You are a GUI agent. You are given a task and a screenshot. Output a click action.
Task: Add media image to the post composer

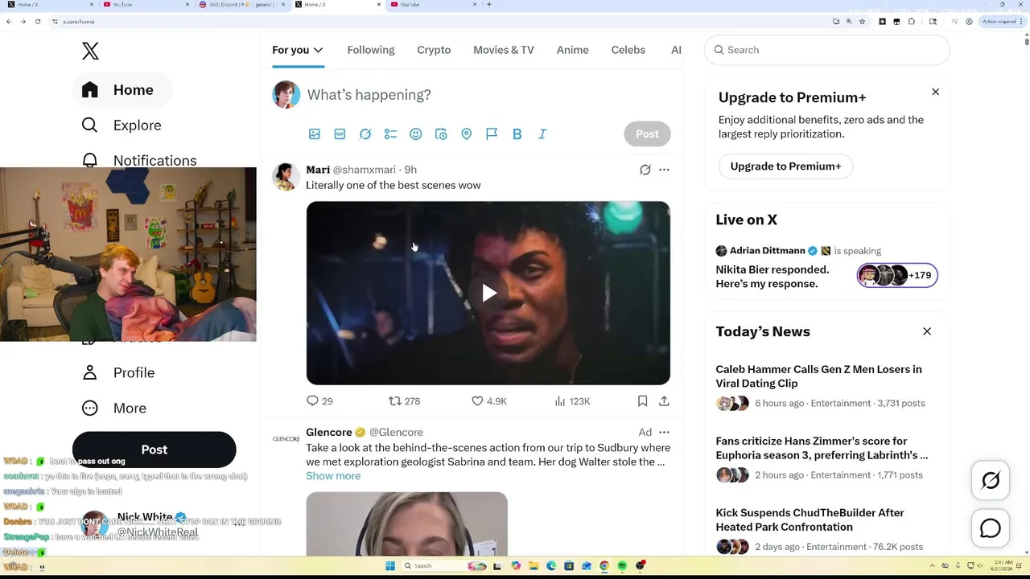click(x=315, y=134)
